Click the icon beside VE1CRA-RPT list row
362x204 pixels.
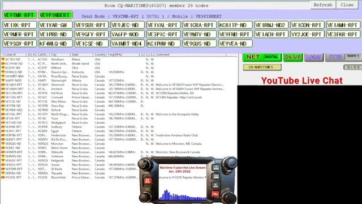coord(3,97)
